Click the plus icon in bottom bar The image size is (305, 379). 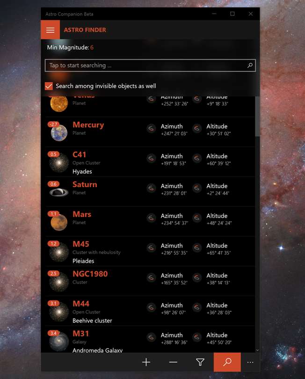click(x=146, y=362)
